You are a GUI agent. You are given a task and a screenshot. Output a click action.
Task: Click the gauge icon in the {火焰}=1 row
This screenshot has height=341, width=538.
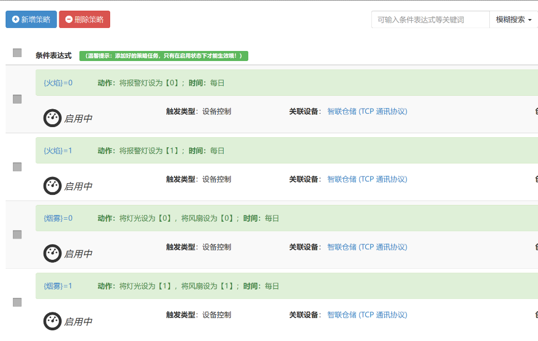tap(53, 186)
